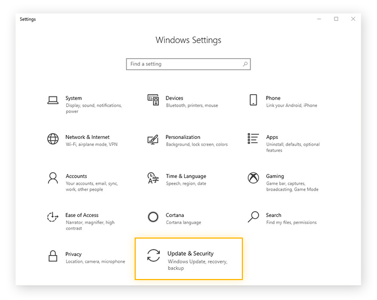Click the Cortana circle icon
Screen dimensions: 377x300
[153, 217]
